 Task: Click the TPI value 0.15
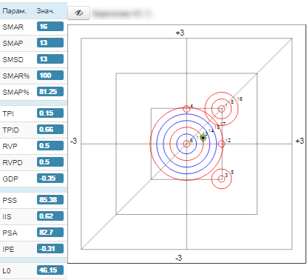50,113
